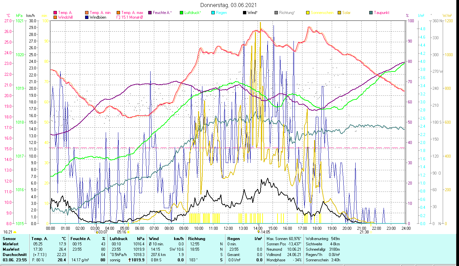Click the km/h axis unit label at top left
This screenshot has width=459, height=266.
click(30, 16)
